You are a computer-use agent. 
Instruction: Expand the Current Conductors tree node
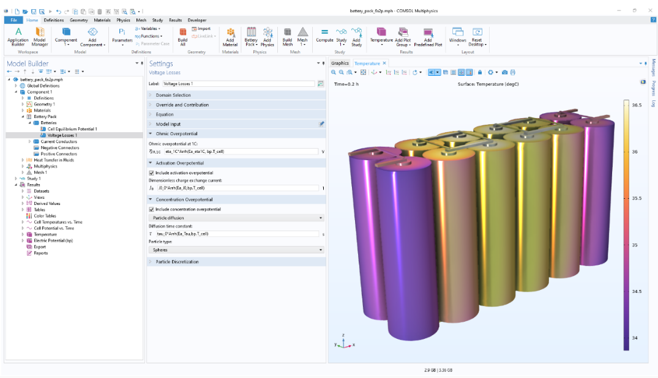pos(29,142)
